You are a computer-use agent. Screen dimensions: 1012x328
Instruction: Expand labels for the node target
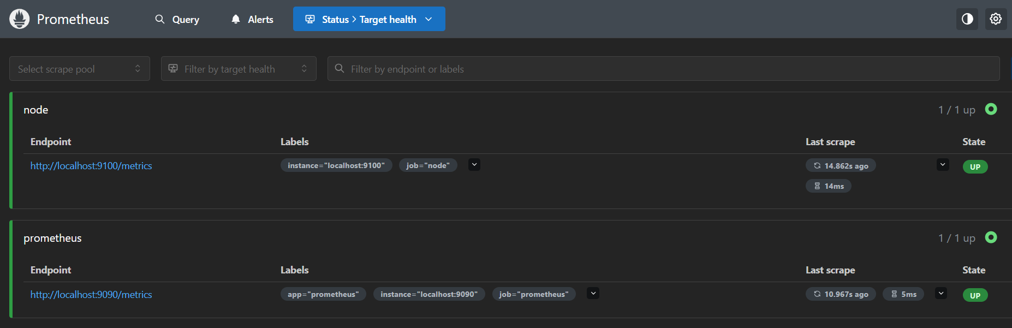point(474,165)
